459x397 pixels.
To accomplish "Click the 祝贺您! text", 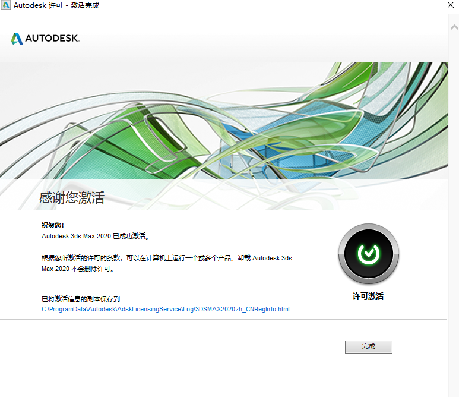I will click(x=53, y=225).
